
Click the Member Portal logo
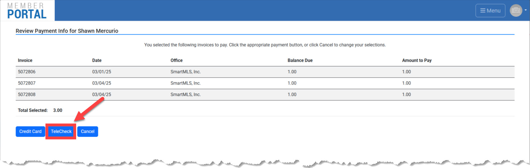coord(27,11)
